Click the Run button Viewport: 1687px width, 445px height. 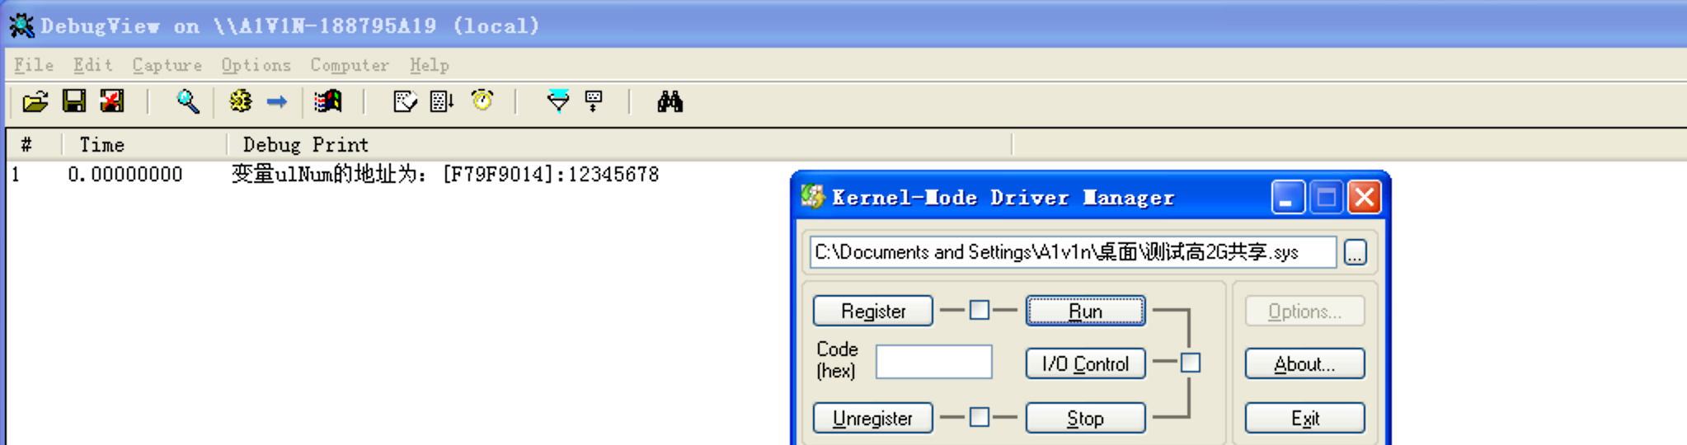[x=1085, y=311]
